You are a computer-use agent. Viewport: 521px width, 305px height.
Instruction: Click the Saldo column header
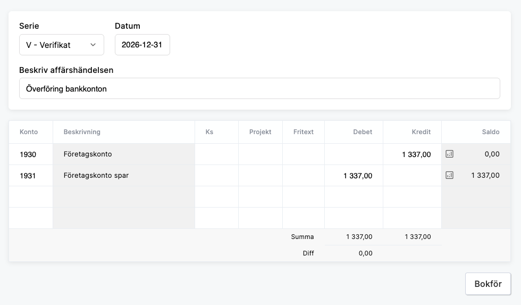tap(490, 132)
